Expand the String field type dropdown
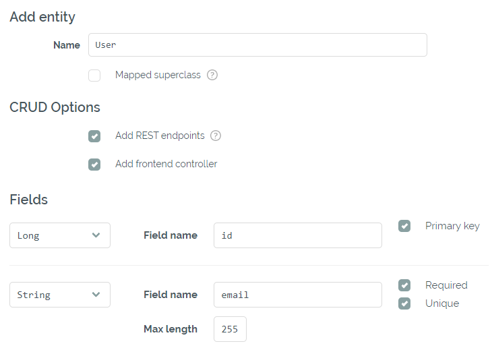Viewport: 490px width, 350px height. point(60,295)
